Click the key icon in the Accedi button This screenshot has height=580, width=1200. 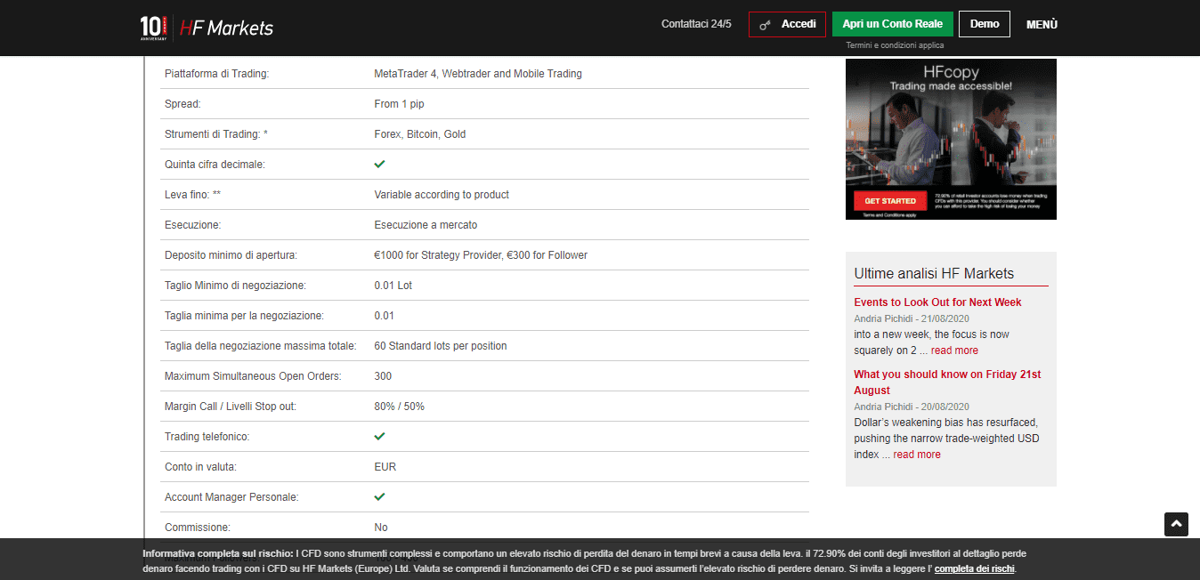[765, 25]
